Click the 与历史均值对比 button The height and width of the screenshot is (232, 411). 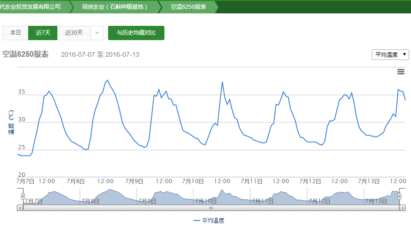click(x=136, y=33)
